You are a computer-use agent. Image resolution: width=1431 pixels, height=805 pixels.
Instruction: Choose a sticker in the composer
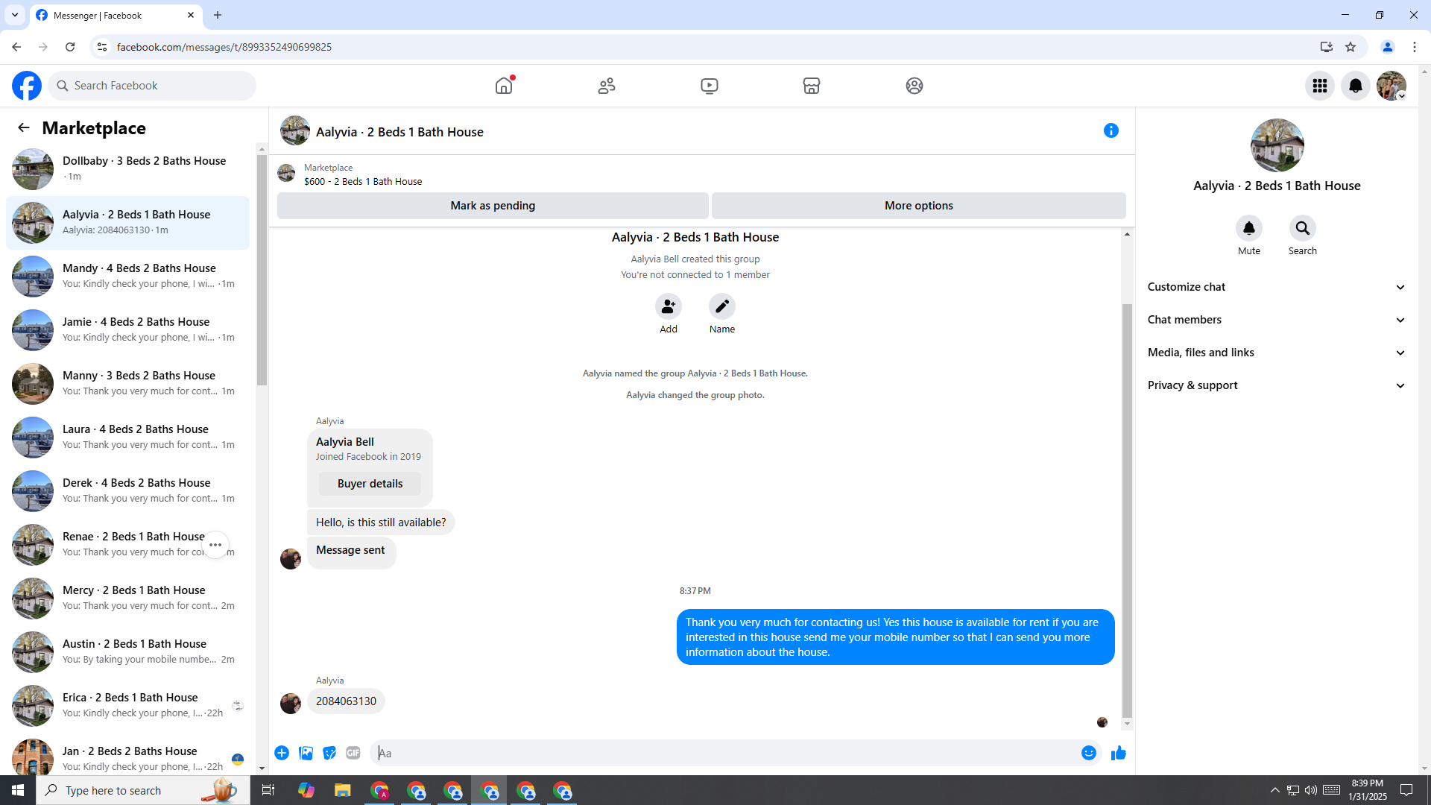329,753
